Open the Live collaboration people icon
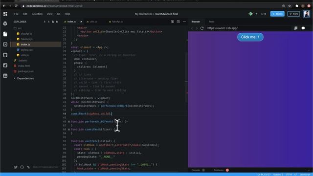Image resolution: width=313 pixels, height=176 pixels. pyautogui.click(x=5, y=76)
